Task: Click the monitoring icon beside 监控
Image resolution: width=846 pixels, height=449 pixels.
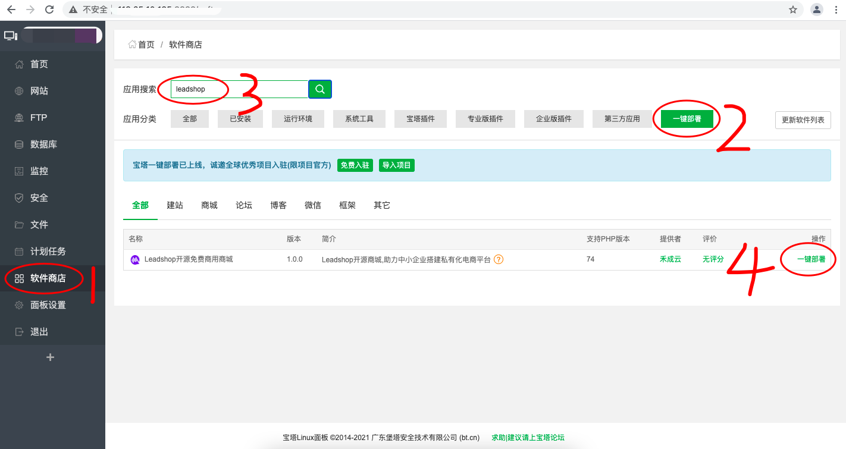Action: point(19,171)
